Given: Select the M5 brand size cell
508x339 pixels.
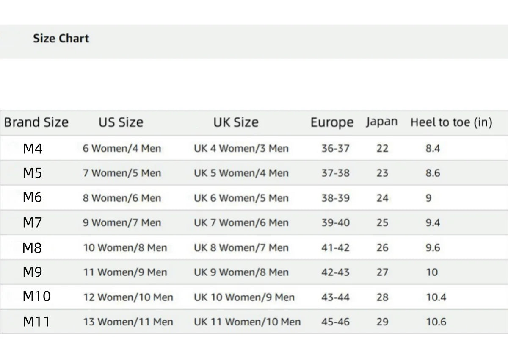Looking at the screenshot, I should click(x=33, y=173).
